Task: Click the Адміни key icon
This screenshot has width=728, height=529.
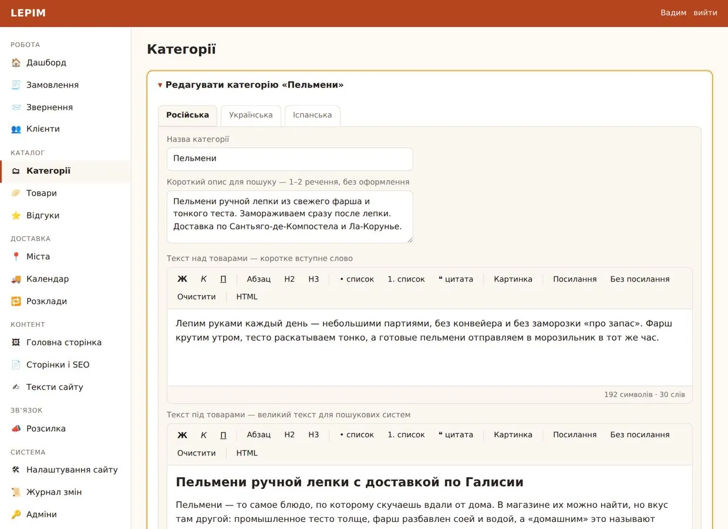Action: coord(16,514)
